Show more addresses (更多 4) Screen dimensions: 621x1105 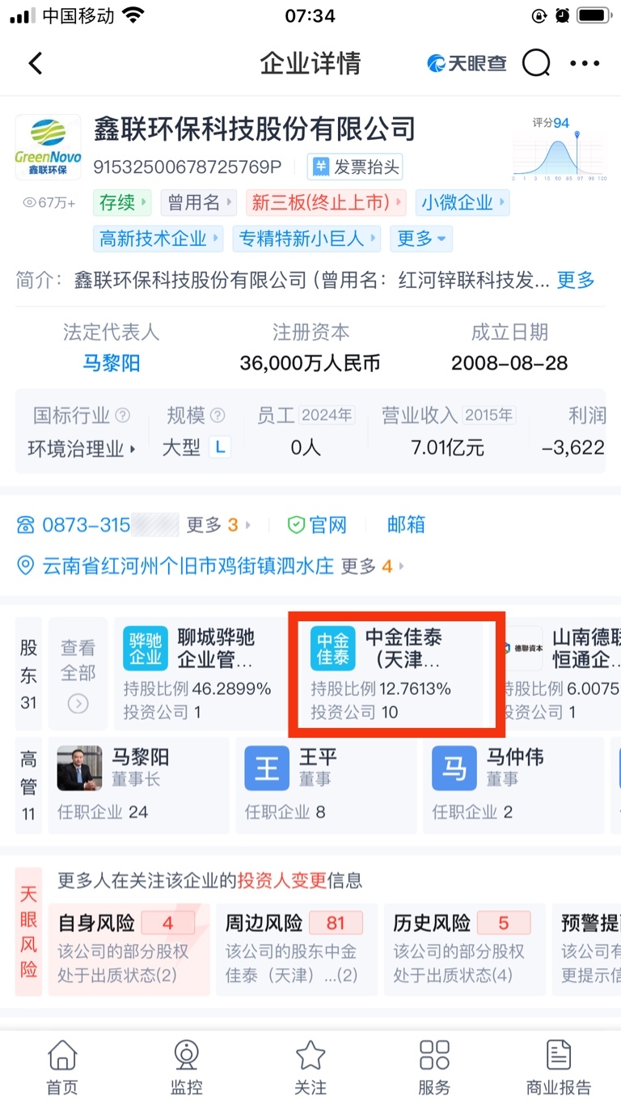pos(373,565)
